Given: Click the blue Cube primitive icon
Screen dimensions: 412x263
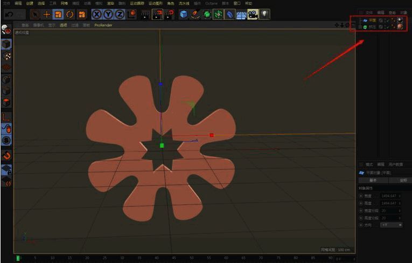Looking at the screenshot, I should pos(184,15).
